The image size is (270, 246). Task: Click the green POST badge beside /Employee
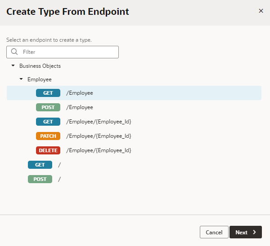click(48, 107)
